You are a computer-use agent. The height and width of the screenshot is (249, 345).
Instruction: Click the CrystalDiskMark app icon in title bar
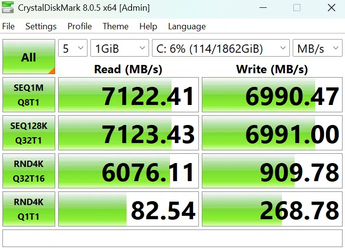[8, 7]
